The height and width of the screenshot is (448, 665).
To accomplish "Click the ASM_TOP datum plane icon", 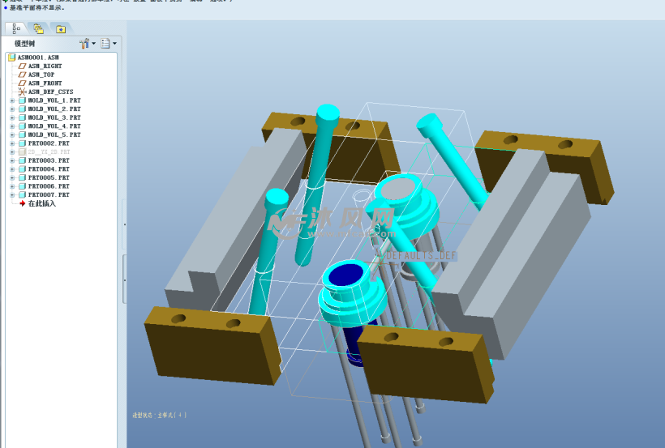I will click(22, 75).
